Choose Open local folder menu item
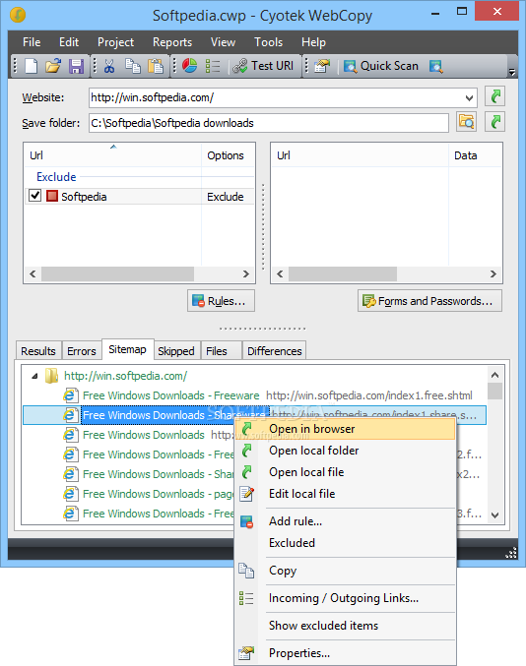Image resolution: width=526 pixels, height=666 pixels. 346,451
